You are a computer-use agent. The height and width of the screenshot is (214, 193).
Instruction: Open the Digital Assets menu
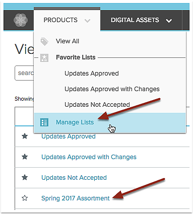tap(141, 20)
